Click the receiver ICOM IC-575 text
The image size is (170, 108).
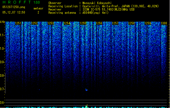(108, 9)
